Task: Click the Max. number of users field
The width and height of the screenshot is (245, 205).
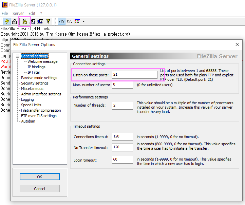Action: coord(122,85)
